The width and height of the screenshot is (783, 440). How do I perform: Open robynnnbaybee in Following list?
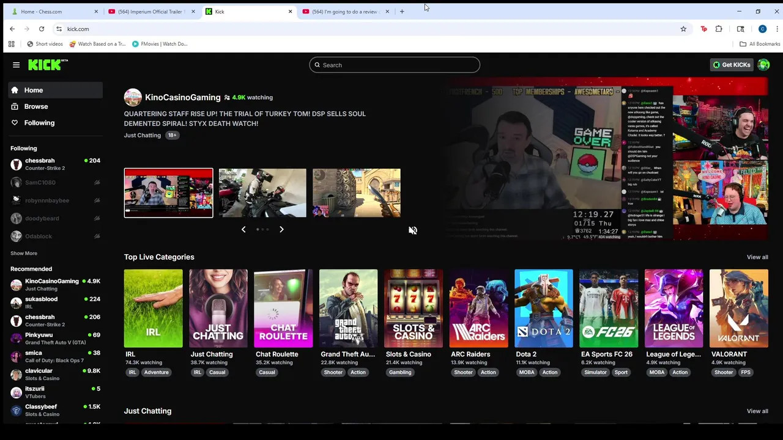(56, 200)
